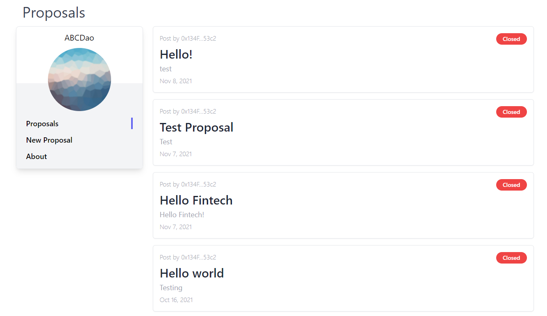The width and height of the screenshot is (547, 316).
Task: Open the "Hello Fintech" proposal title
Action: [x=196, y=200]
